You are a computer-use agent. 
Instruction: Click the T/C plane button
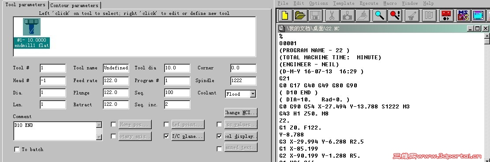(188, 136)
